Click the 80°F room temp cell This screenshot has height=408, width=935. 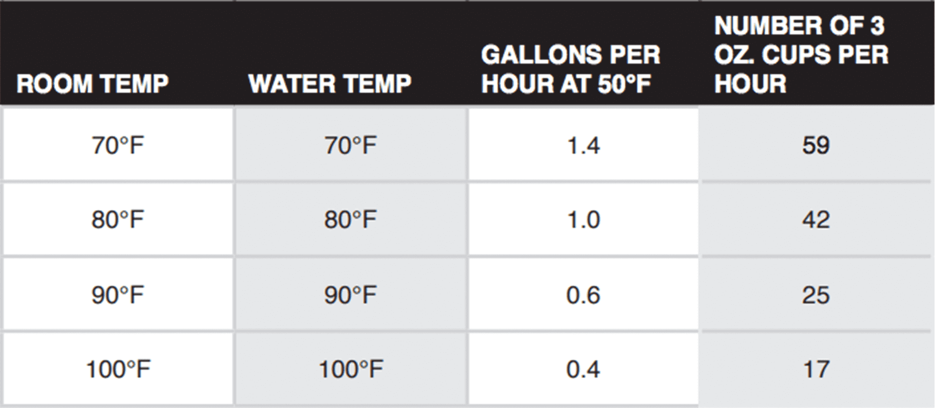click(x=118, y=220)
